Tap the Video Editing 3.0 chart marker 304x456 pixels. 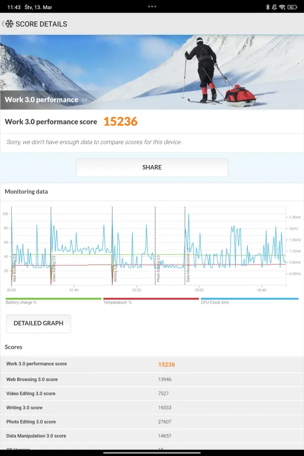[x=53, y=268]
